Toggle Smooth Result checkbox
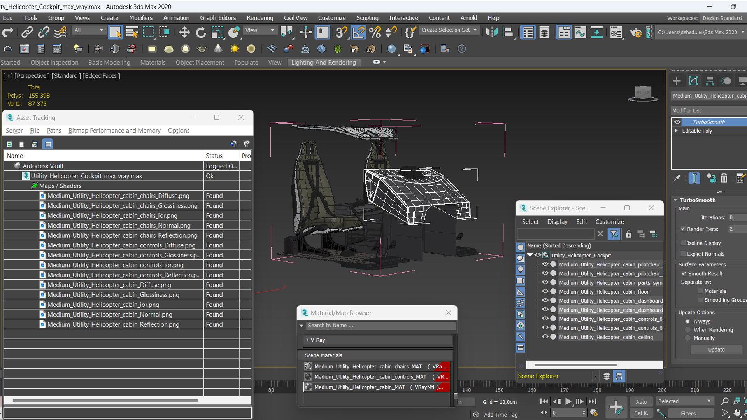 pos(684,274)
